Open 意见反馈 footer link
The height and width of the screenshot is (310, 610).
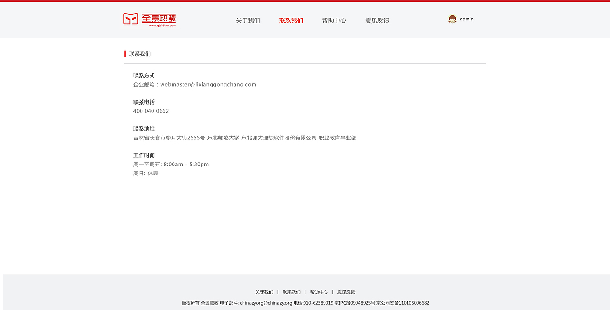[x=346, y=291]
